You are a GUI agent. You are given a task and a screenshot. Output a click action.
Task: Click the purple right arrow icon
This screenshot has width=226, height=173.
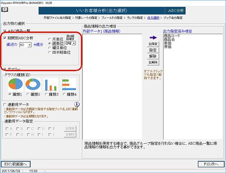tap(153, 37)
